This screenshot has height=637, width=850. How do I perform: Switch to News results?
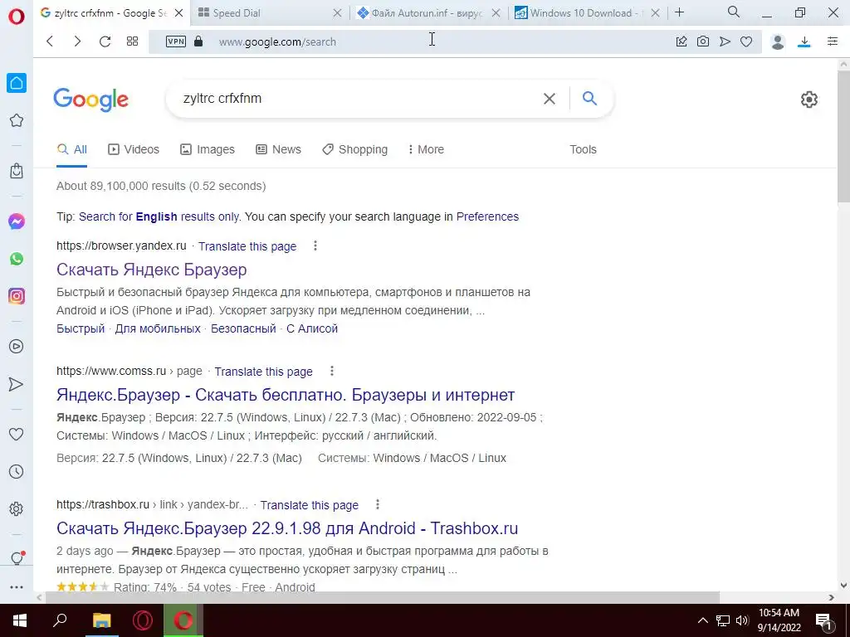click(x=278, y=149)
